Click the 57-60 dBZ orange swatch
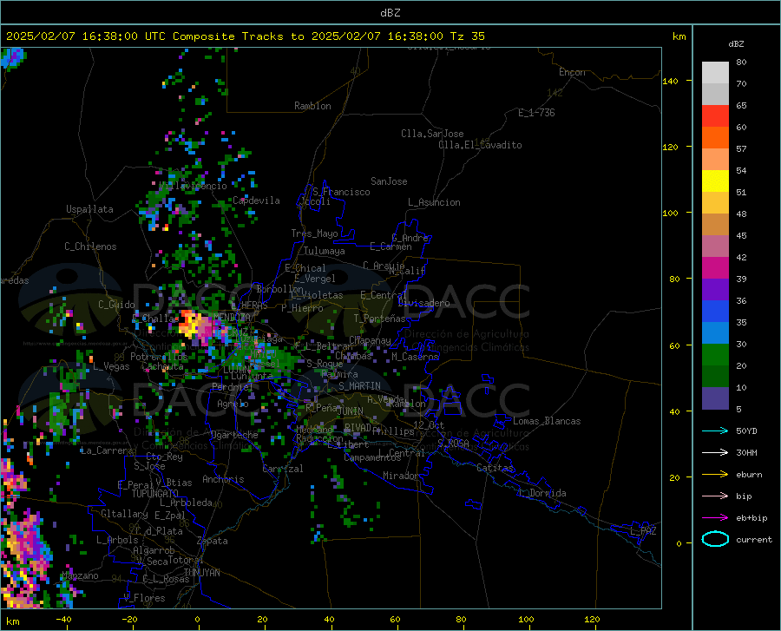 (715, 138)
